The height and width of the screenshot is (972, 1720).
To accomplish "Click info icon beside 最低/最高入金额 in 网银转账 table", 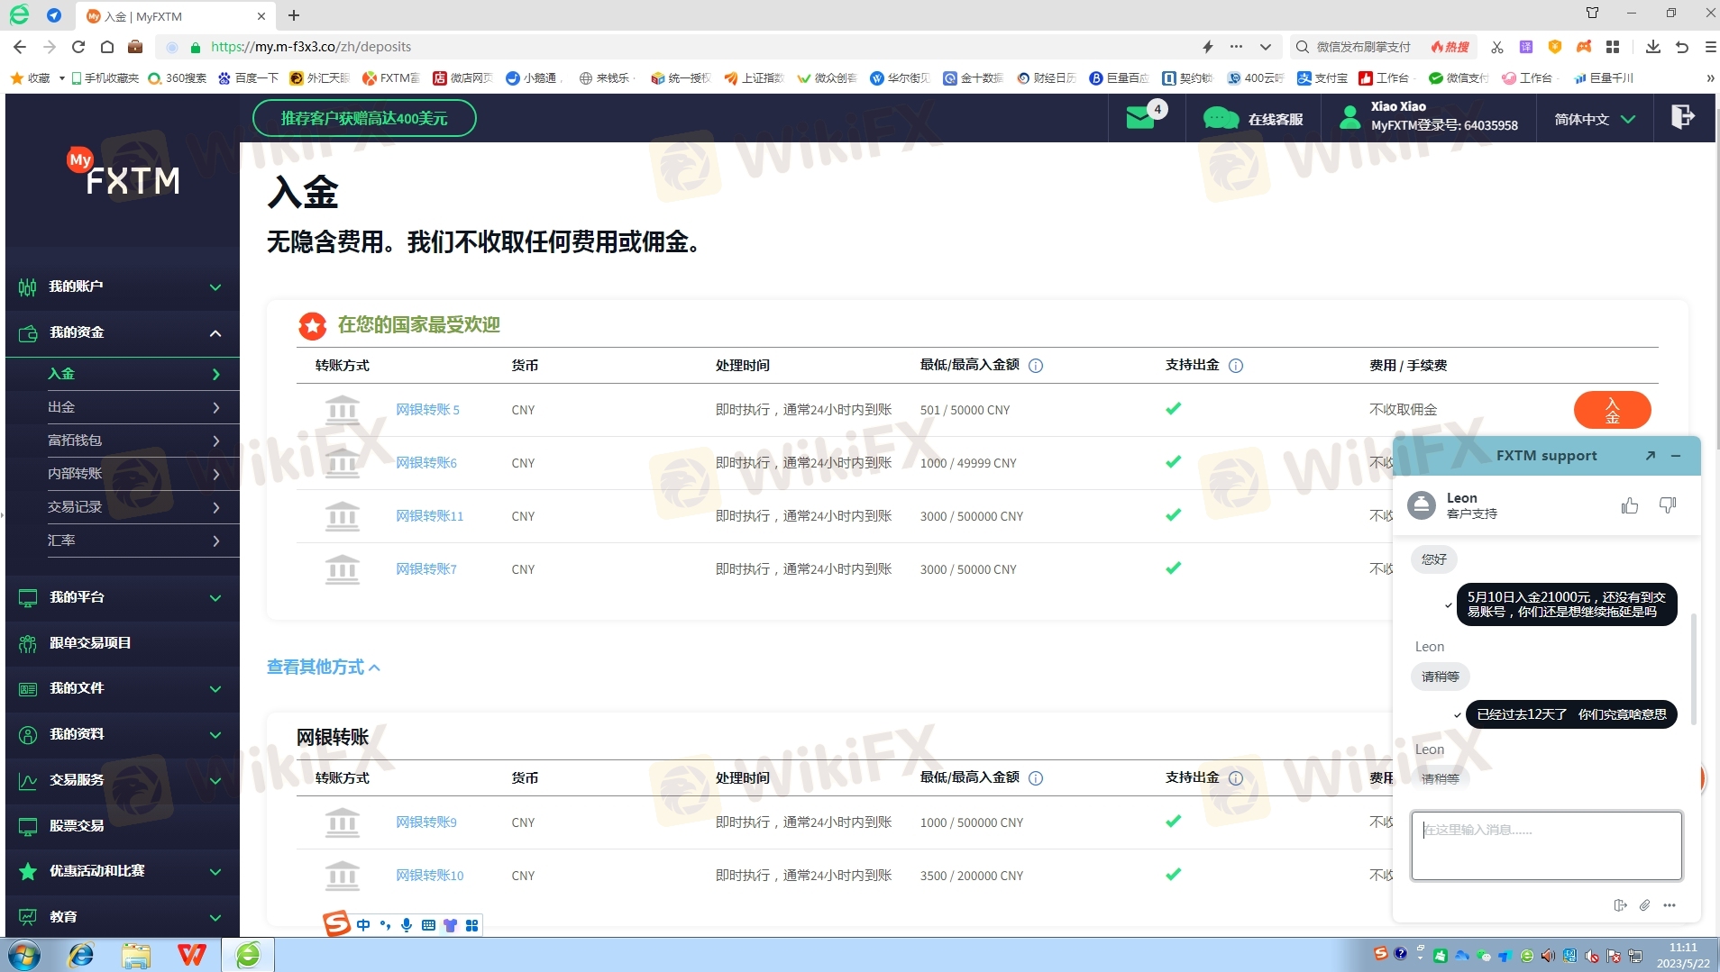I will pyautogui.click(x=1036, y=778).
